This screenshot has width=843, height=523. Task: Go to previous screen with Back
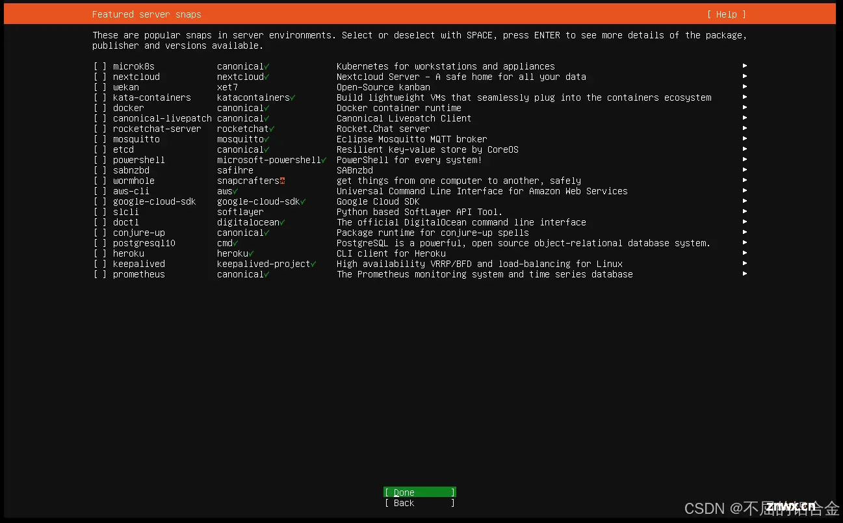click(x=420, y=503)
